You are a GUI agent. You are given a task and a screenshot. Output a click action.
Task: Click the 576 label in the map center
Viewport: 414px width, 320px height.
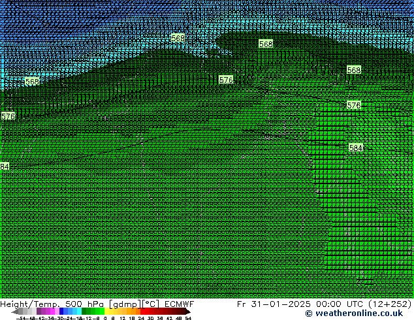click(x=226, y=80)
